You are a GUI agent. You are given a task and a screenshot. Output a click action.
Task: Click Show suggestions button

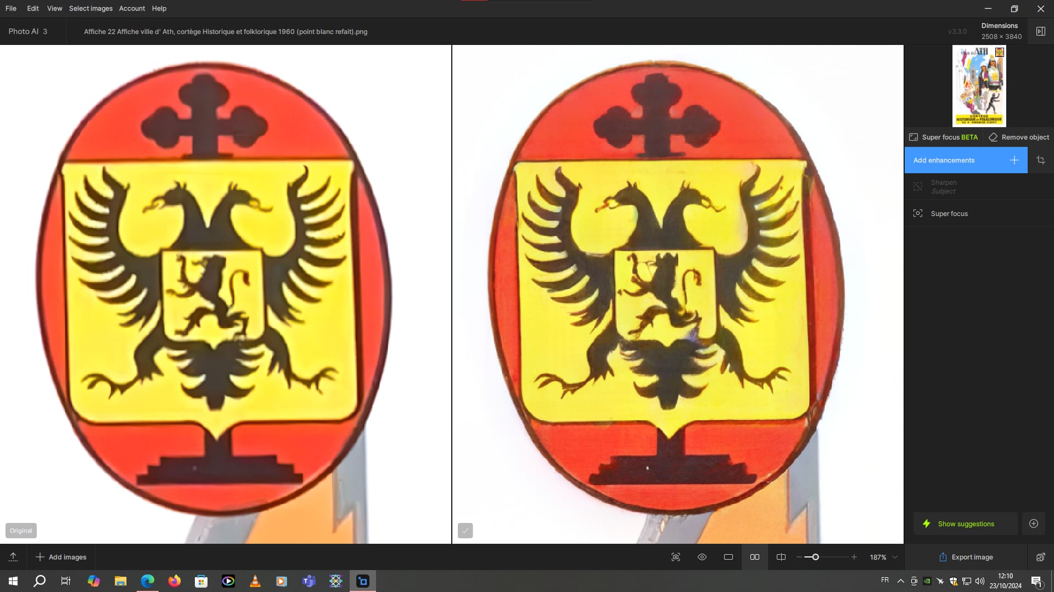click(x=965, y=523)
